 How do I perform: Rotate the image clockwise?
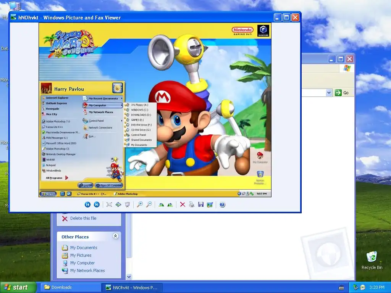[162, 204]
